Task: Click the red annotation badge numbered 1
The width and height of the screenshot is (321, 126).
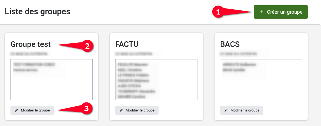Action: coord(218,12)
